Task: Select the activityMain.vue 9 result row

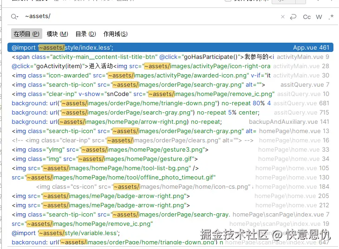Action: (x=170, y=57)
